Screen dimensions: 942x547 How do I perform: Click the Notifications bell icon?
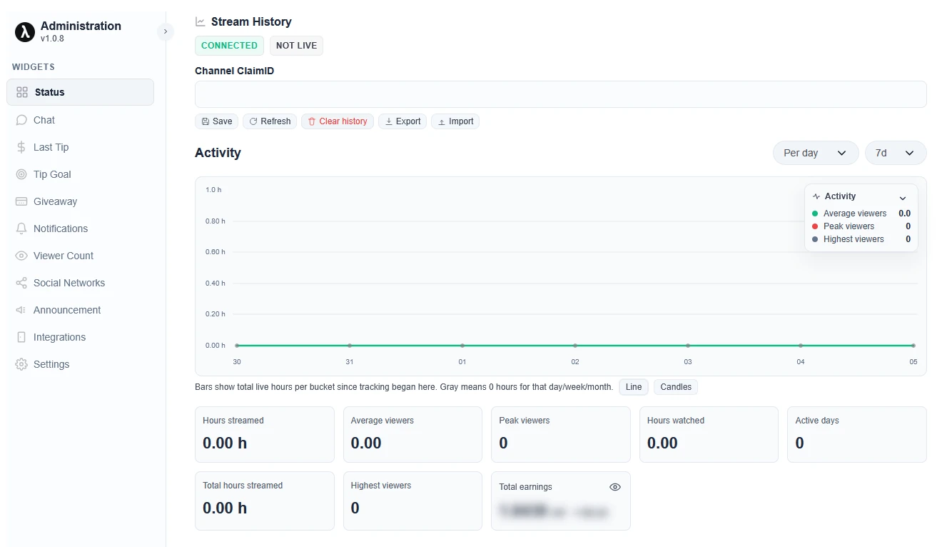tap(21, 229)
